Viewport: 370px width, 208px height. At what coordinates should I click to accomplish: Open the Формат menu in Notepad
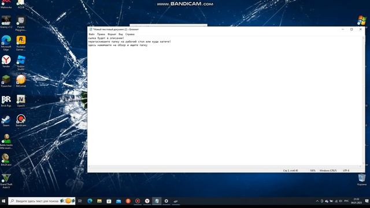[112, 34]
